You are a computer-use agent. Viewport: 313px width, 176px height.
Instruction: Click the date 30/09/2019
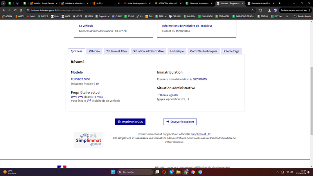pos(200,79)
